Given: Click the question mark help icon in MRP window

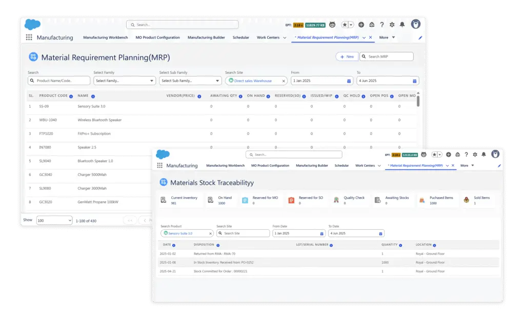Looking at the screenshot, I should [382, 25].
